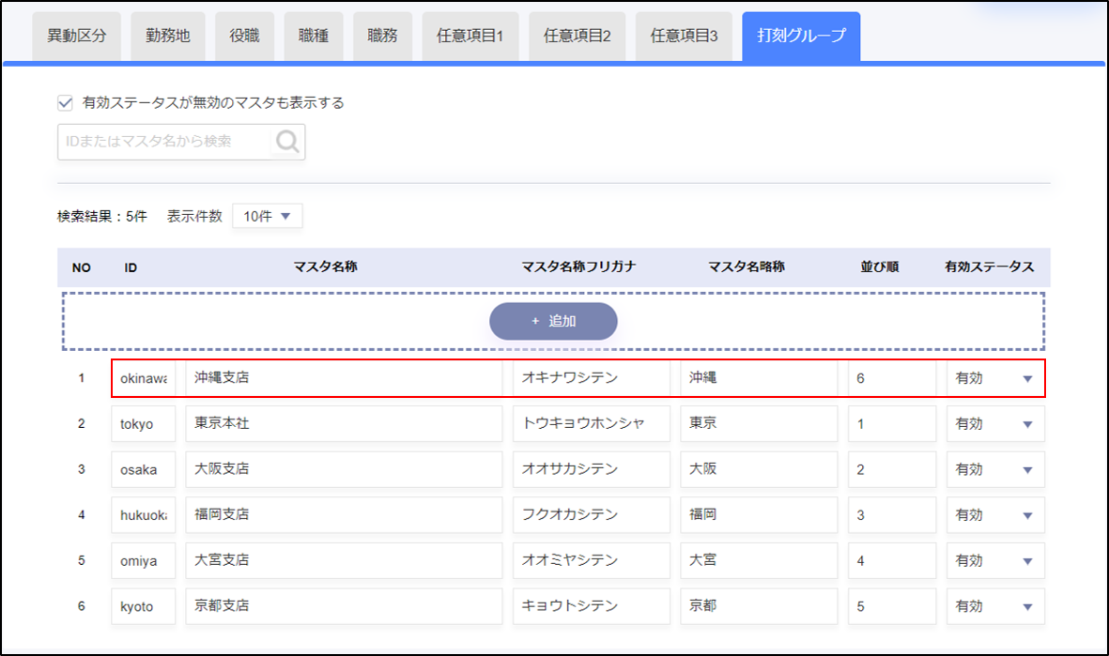Open the 表示件数 10件 dropdown
This screenshot has height=656, width=1109.
(x=268, y=217)
